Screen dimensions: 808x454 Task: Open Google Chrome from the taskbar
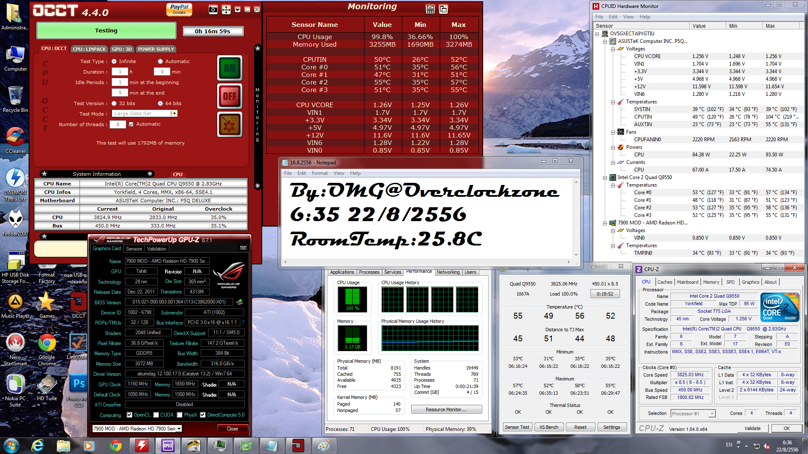[116, 445]
